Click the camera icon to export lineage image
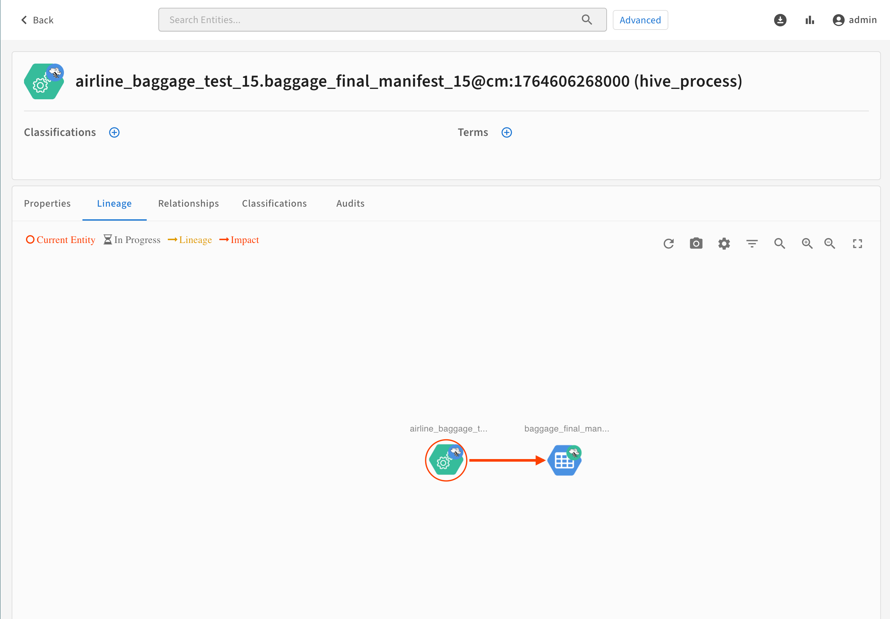890x619 pixels. (x=696, y=243)
